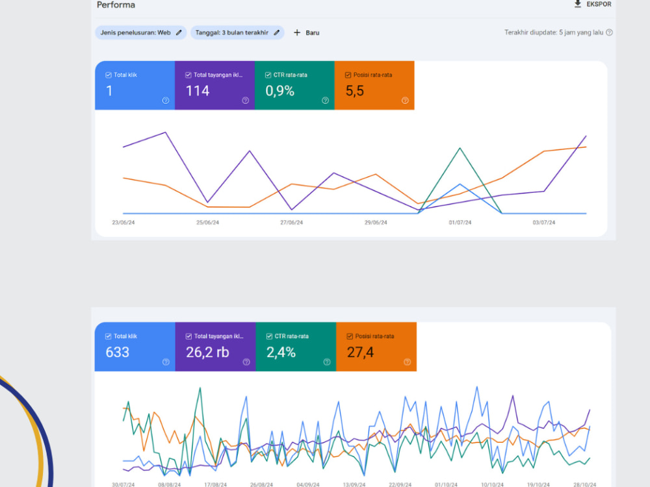Open help icon beside Terakhir diupdate
Viewport: 650px width, 487px height.
[609, 32]
